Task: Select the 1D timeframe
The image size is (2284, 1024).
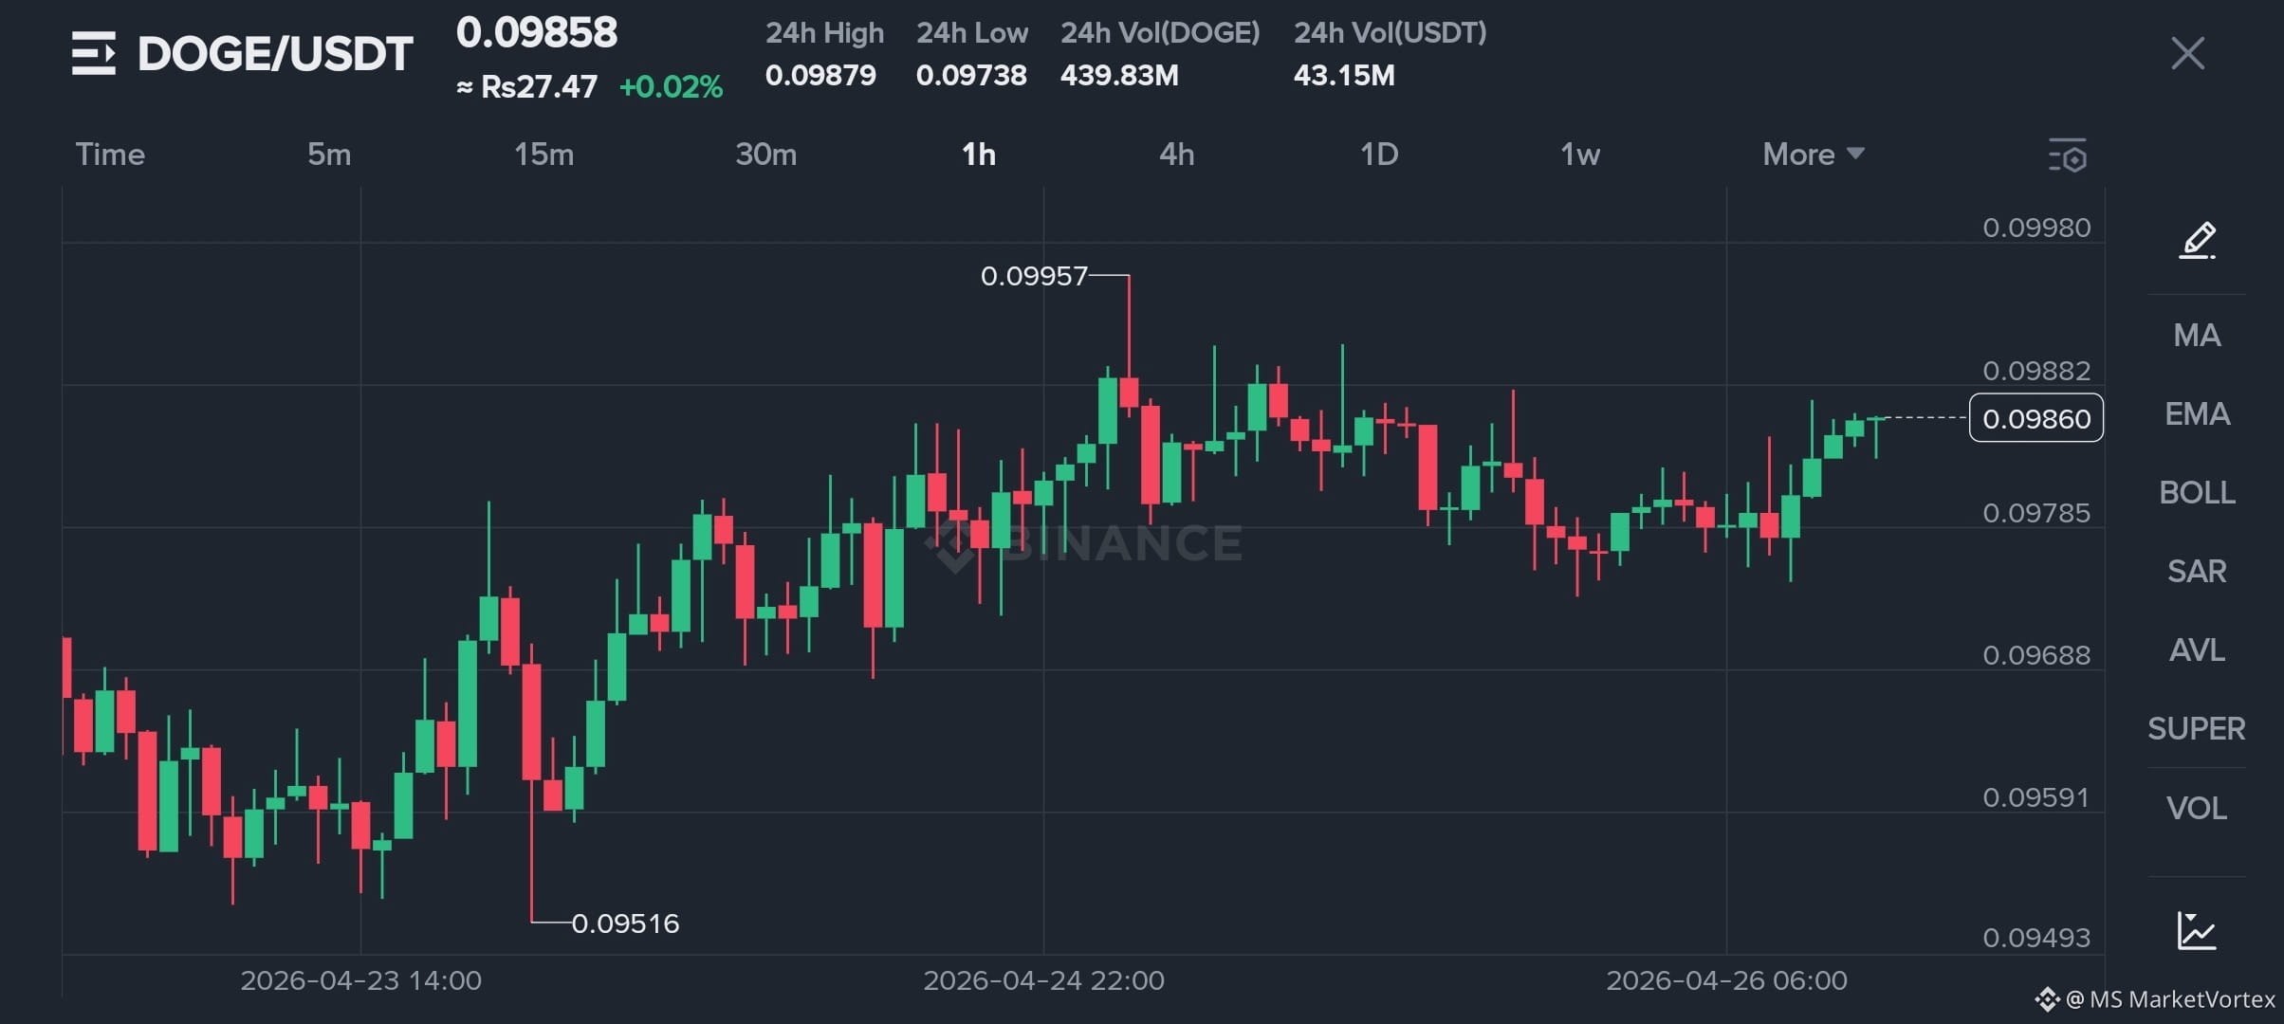Action: click(x=1379, y=154)
